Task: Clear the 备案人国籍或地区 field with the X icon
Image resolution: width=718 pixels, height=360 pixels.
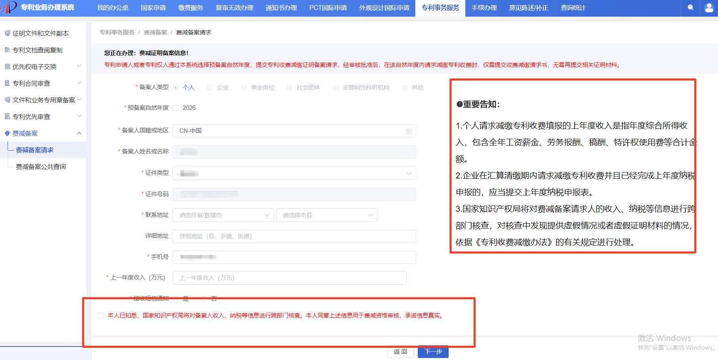Action: (x=409, y=131)
